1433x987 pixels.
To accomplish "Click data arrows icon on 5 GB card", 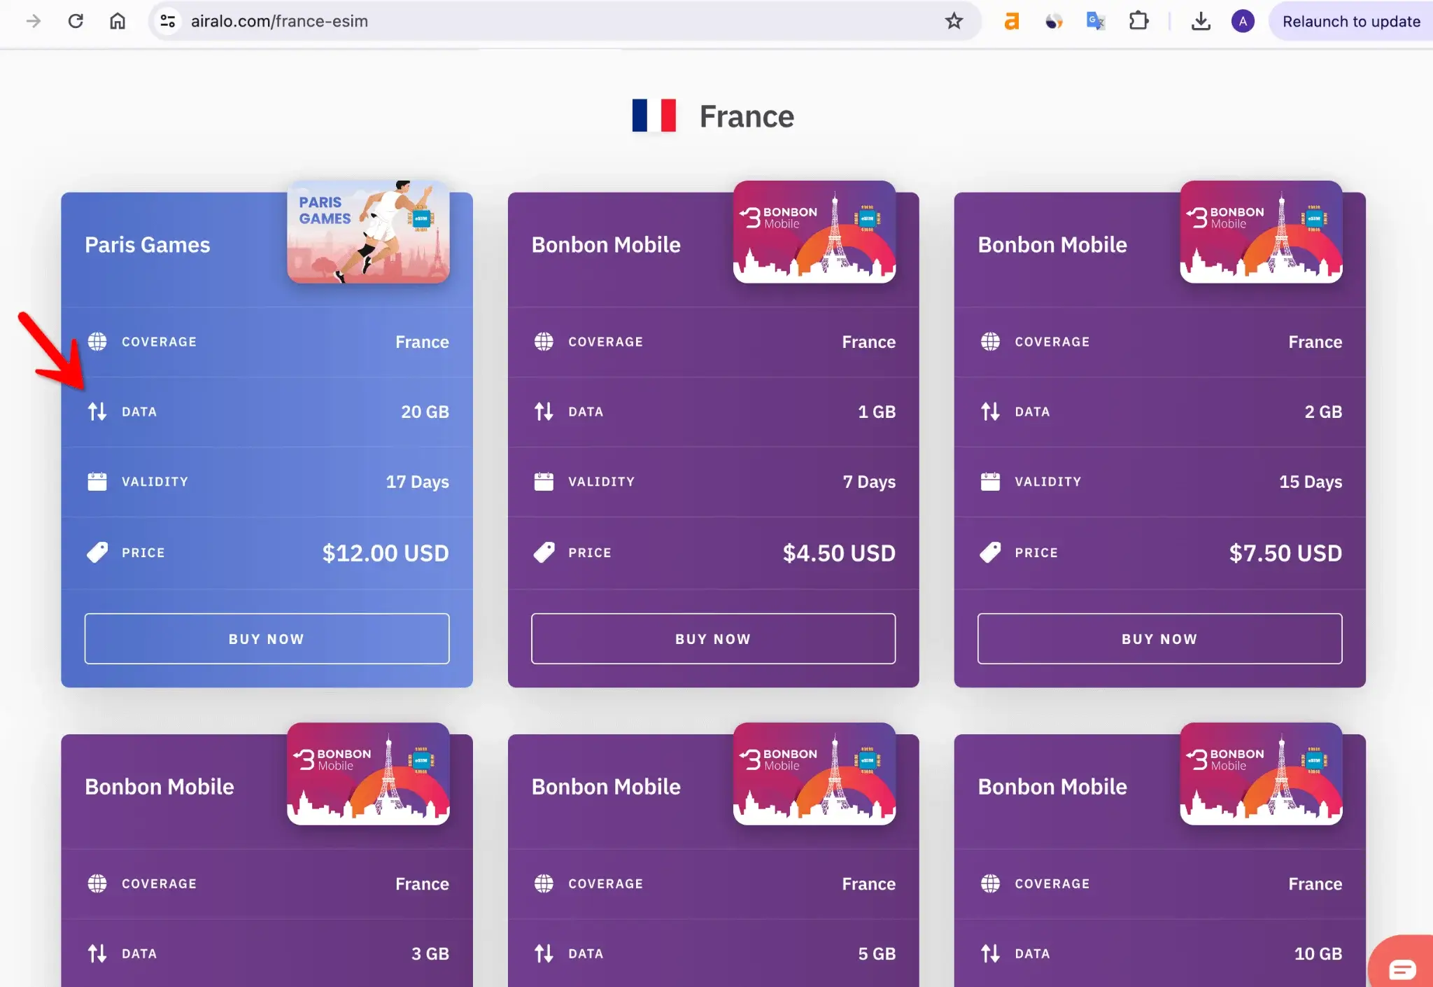I will coord(544,953).
